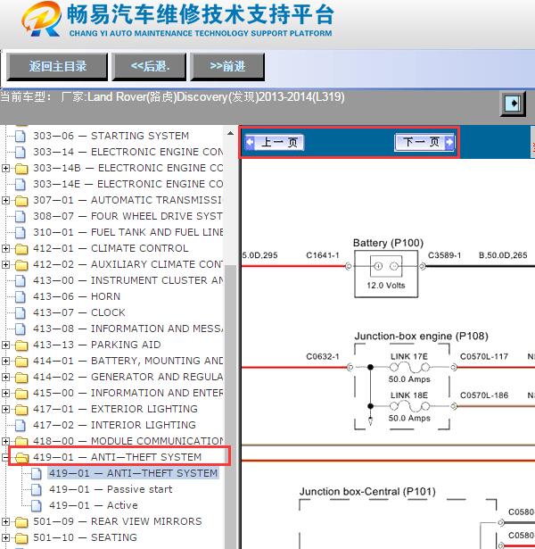The width and height of the screenshot is (535, 549).
Task: Click connector label C0632-1
Action: (x=323, y=357)
